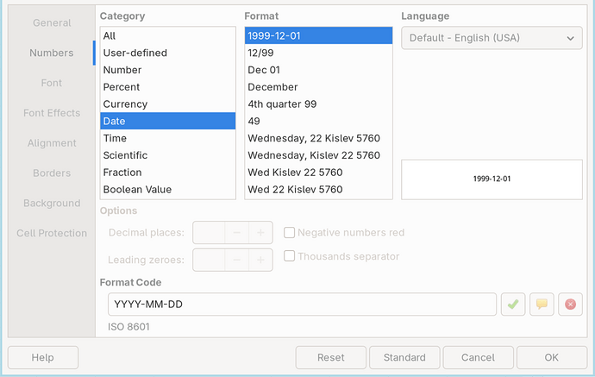This screenshot has width=595, height=377.
Task: Click the Edit Comment speech bubble icon
Action: tap(542, 305)
